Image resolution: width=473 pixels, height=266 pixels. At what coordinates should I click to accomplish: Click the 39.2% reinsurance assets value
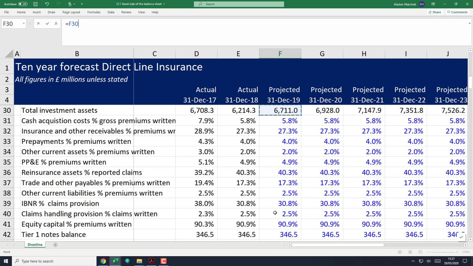click(196, 172)
